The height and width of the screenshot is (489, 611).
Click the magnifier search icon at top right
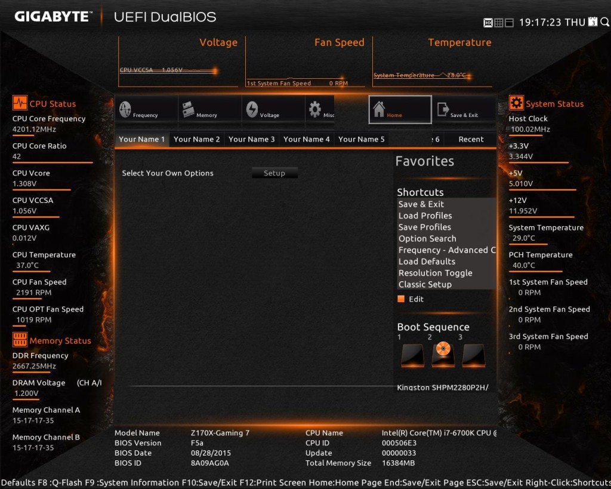tap(604, 22)
